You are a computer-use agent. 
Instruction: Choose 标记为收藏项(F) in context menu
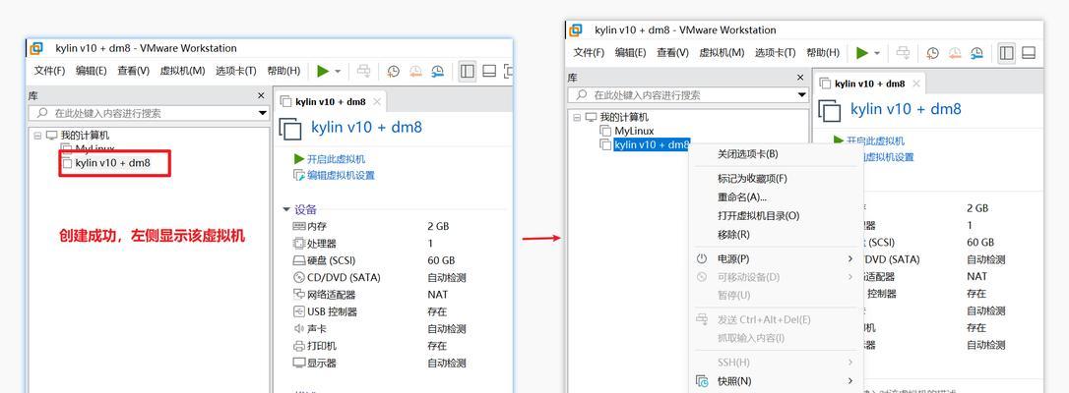tap(752, 179)
